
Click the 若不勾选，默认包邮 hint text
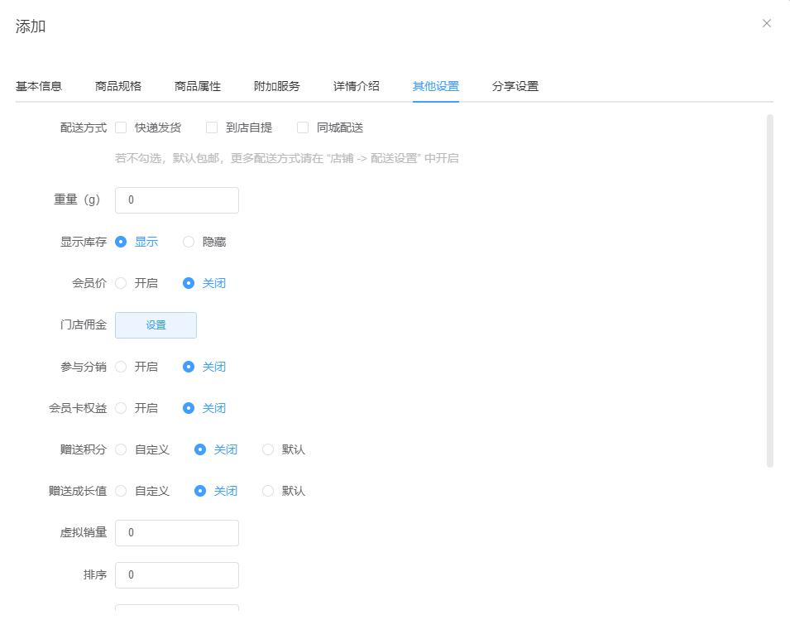[x=287, y=158]
